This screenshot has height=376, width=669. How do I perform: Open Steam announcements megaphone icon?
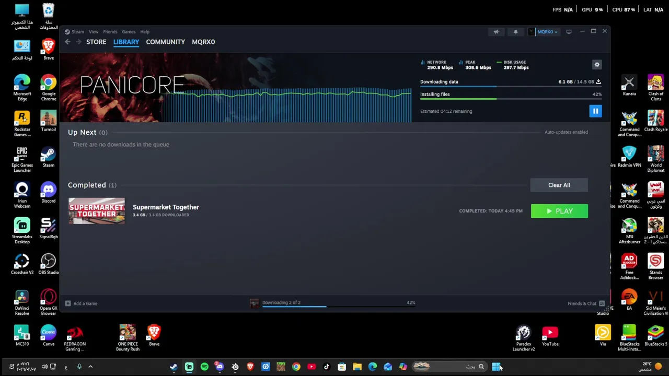tap(496, 32)
